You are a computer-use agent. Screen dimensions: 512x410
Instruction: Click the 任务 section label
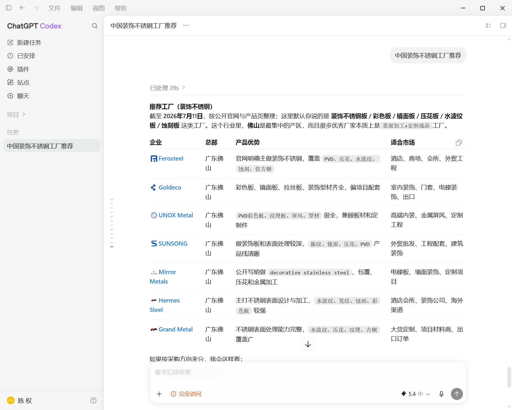[x=13, y=132]
